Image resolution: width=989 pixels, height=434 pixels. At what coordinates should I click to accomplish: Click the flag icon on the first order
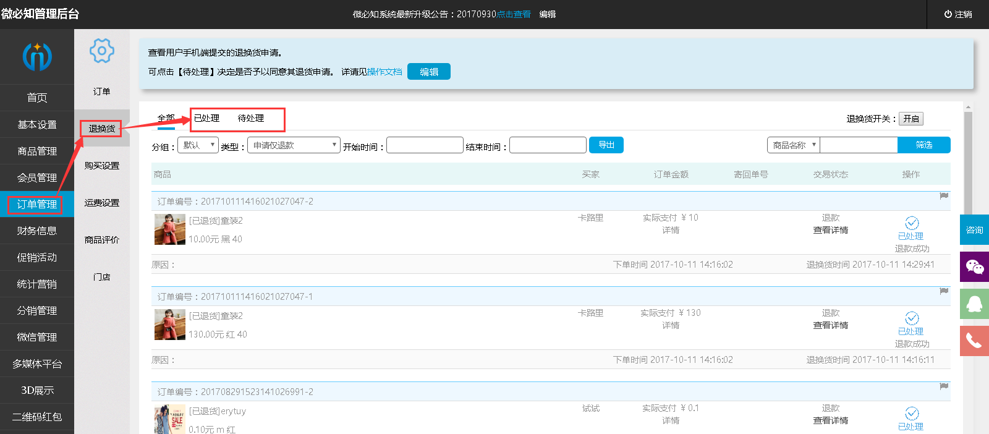tap(944, 196)
